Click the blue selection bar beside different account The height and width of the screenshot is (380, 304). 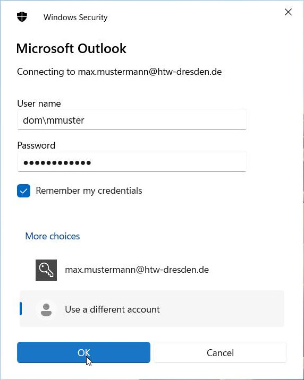21,309
